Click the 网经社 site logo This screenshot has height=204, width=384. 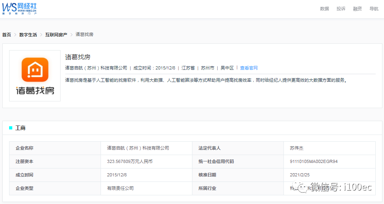point(20,8)
